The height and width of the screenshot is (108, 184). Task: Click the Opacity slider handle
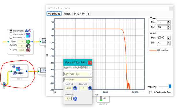[170, 86]
